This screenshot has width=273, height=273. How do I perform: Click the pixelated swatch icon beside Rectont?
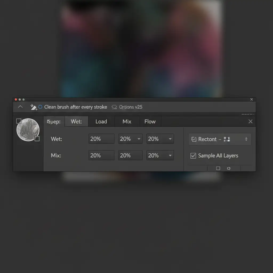(227, 139)
